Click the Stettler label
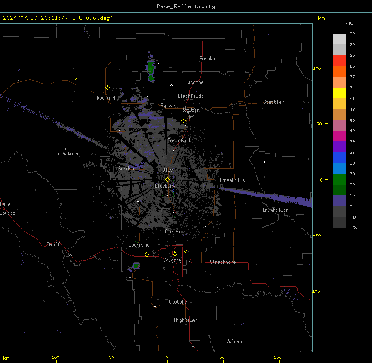This screenshot has height=363, width=372. click(x=274, y=102)
